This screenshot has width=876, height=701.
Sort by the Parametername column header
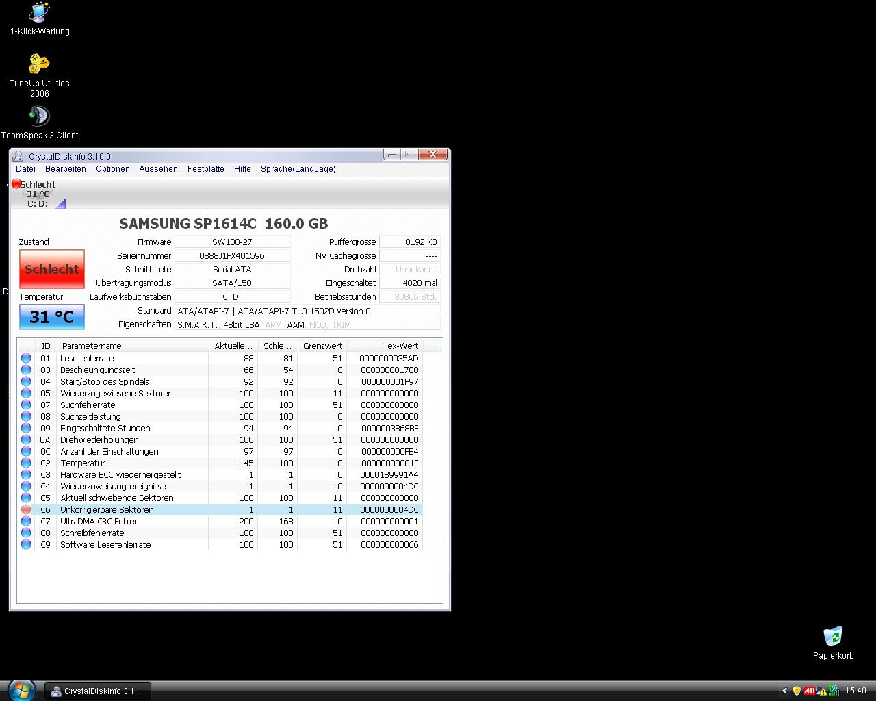(133, 346)
